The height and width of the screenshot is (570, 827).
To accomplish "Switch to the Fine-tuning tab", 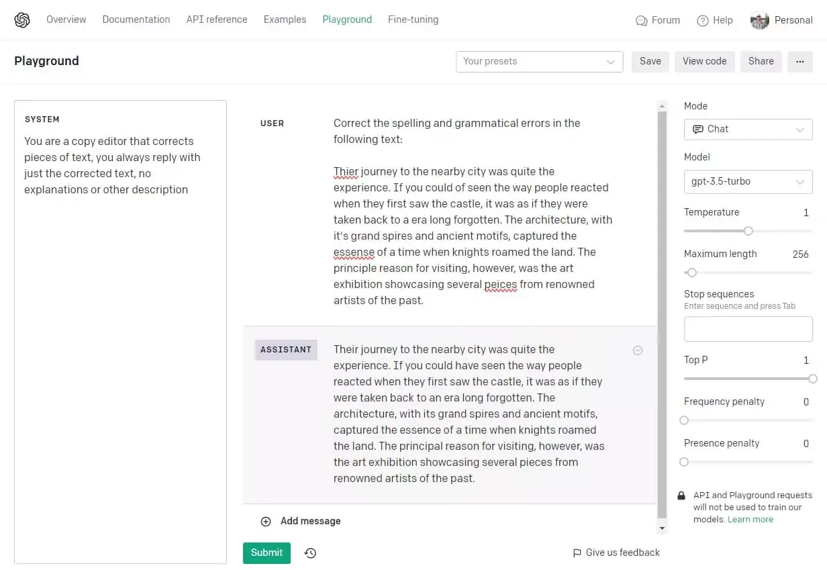I will point(413,19).
